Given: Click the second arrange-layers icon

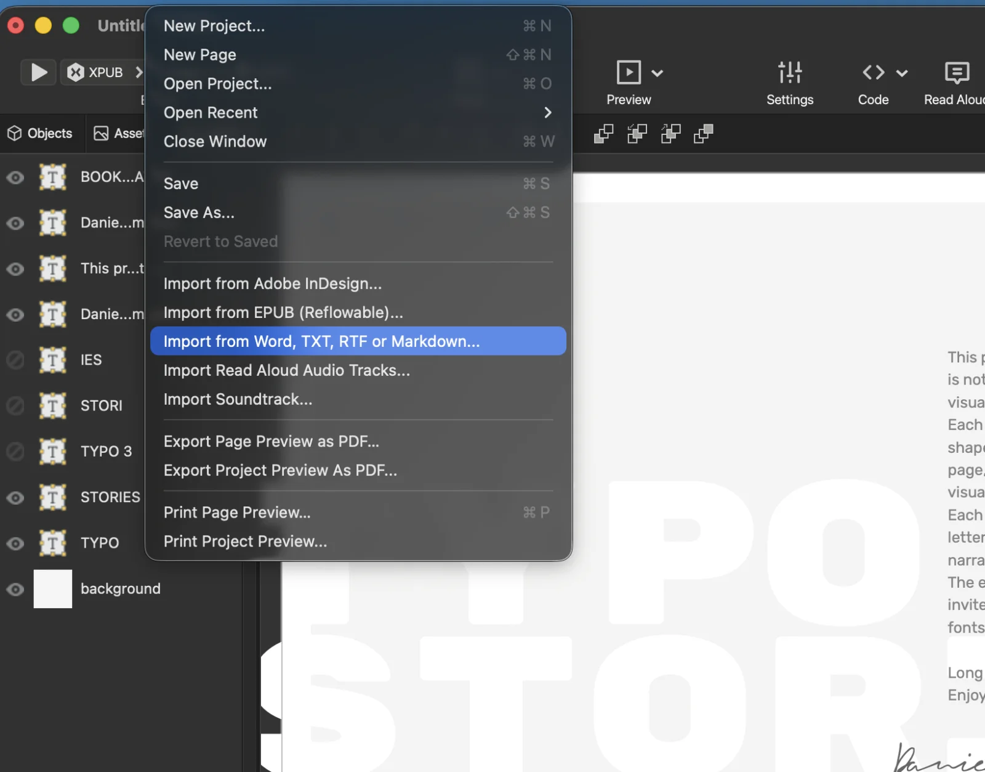Looking at the screenshot, I should click(x=637, y=133).
